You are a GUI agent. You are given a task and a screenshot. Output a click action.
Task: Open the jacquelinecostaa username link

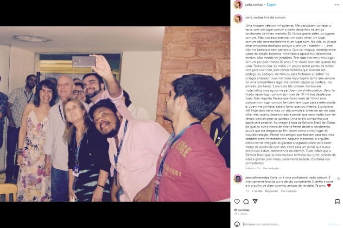pos(257,178)
